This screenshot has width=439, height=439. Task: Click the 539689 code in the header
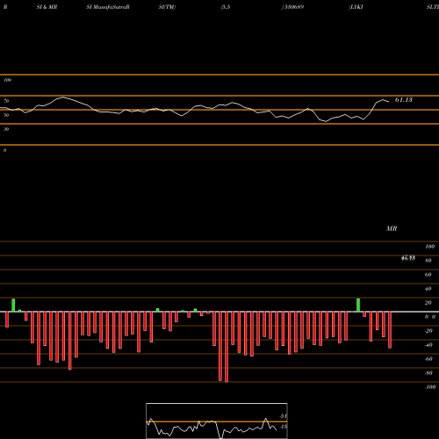[294, 7]
